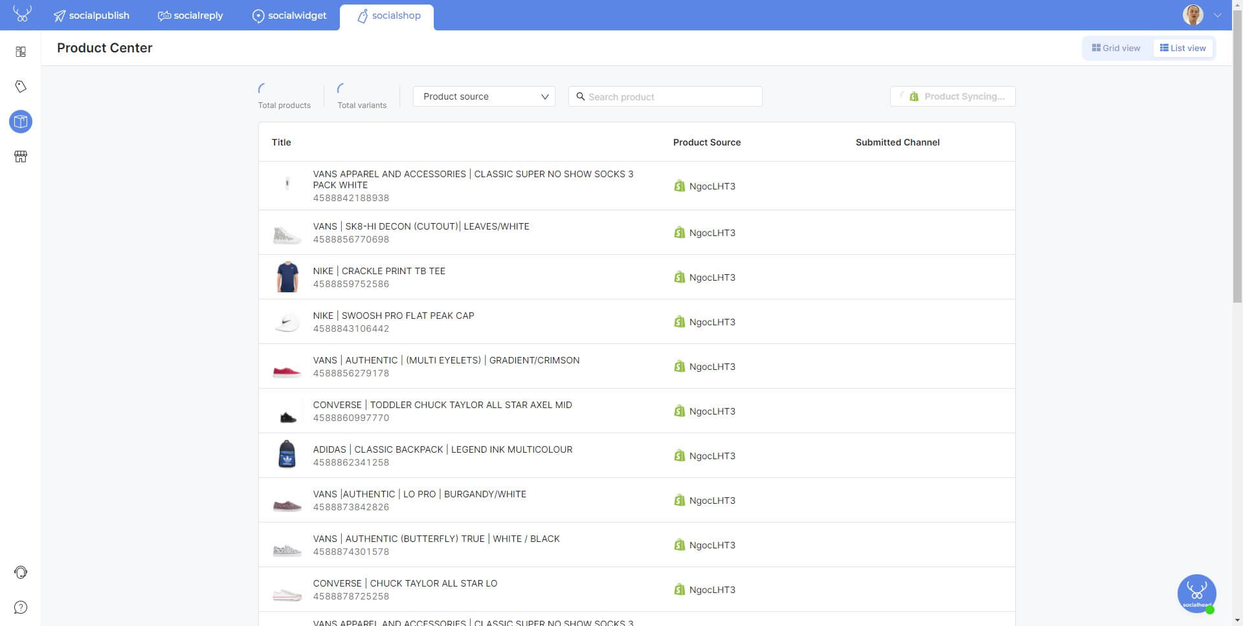
Task: Open the dashboard sidebar icon
Action: tap(21, 52)
